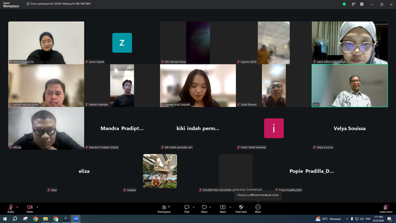Select Raihan Fadhilah video tile
Viewport: 396px width, 223px height.
122,85
